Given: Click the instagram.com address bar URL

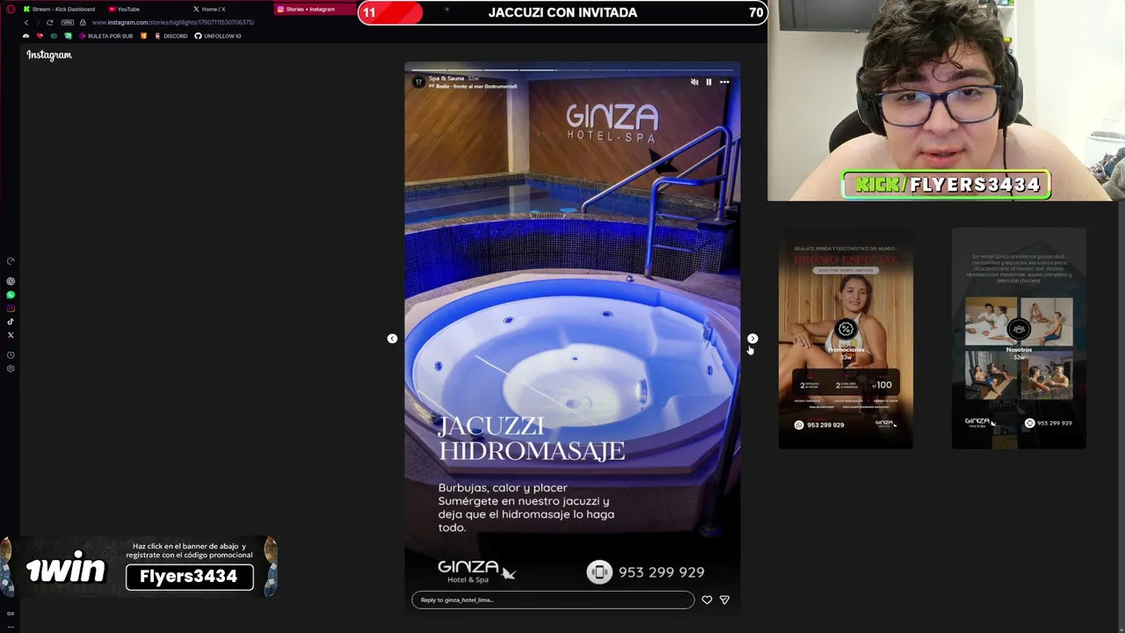Looking at the screenshot, I should point(173,22).
